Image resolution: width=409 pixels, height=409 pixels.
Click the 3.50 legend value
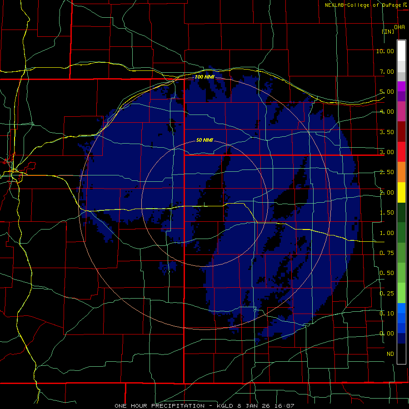[x=387, y=132]
